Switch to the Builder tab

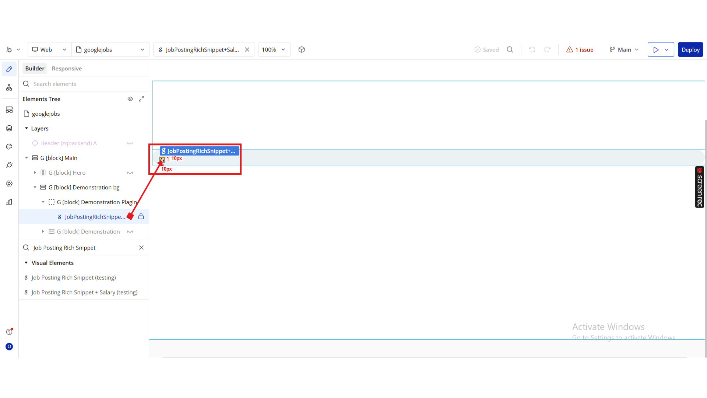(35, 69)
